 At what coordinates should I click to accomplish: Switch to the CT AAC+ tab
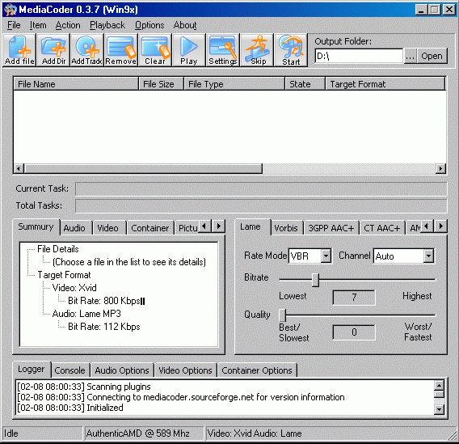382,228
